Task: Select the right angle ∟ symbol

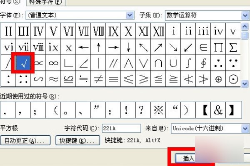Action: tap(68, 63)
